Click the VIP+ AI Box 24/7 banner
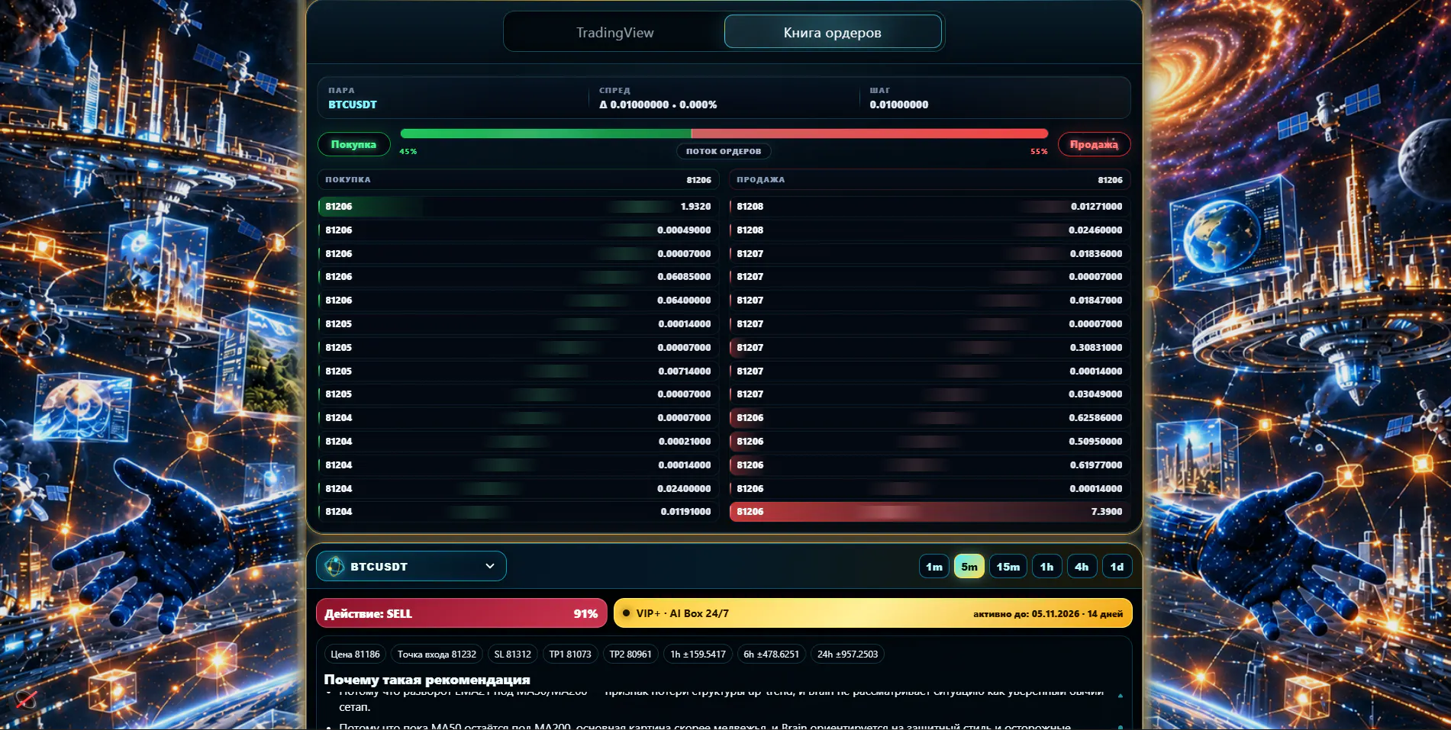 pyautogui.click(x=872, y=613)
